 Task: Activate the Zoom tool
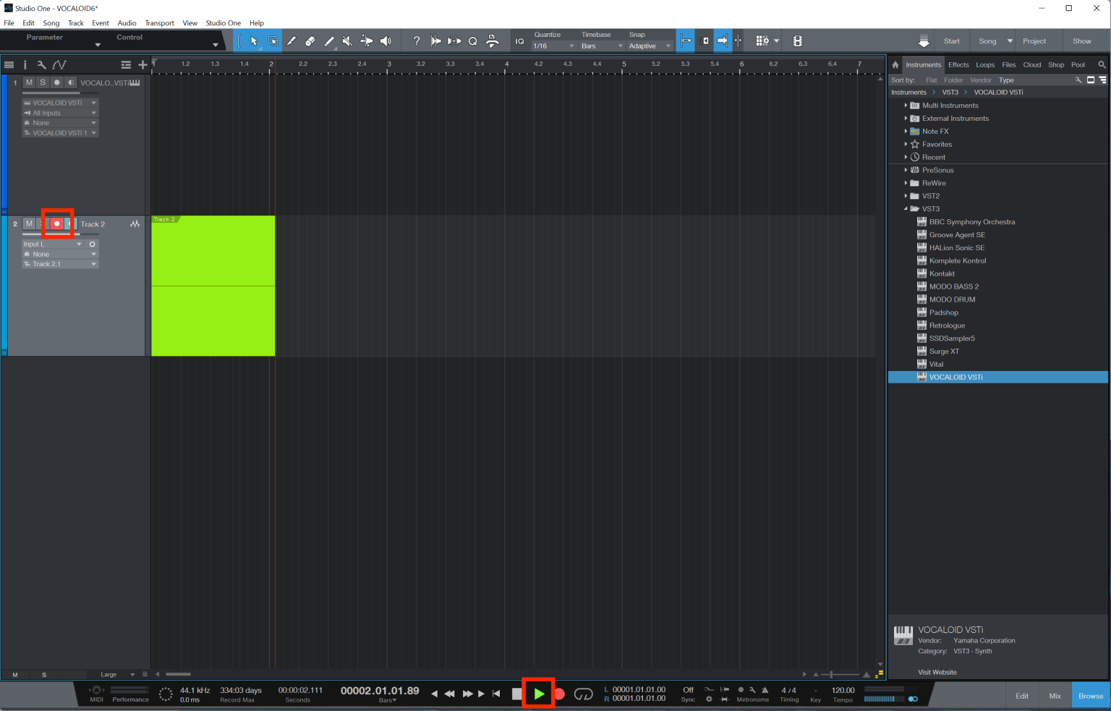[x=472, y=41]
